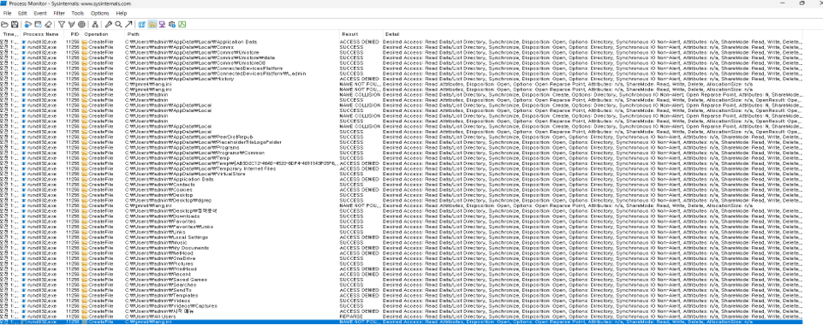This screenshot has width=823, height=325.
Task: Toggle Show Network Activity icon
Action: [162, 24]
